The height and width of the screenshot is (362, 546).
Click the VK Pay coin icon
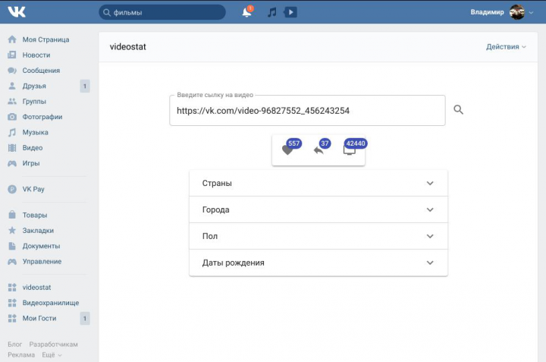point(12,189)
